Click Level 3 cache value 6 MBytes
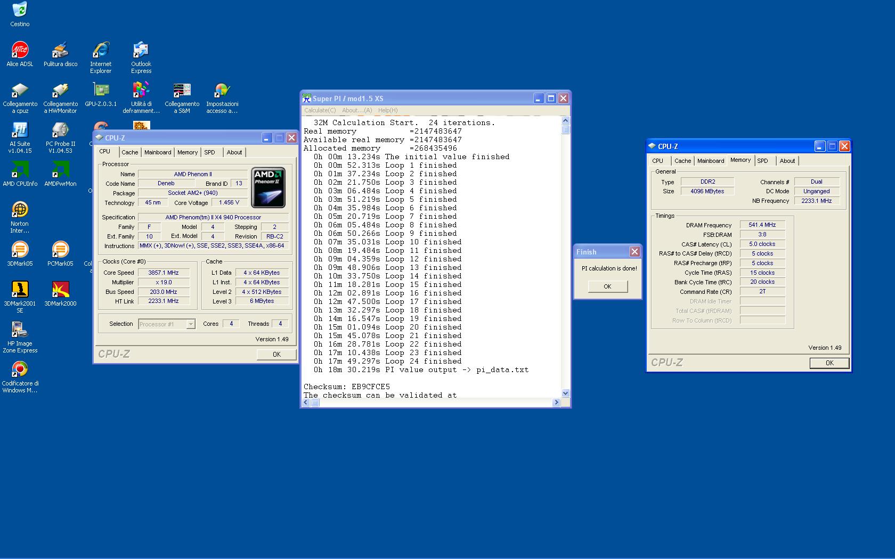Image resolution: width=895 pixels, height=559 pixels. tap(262, 301)
